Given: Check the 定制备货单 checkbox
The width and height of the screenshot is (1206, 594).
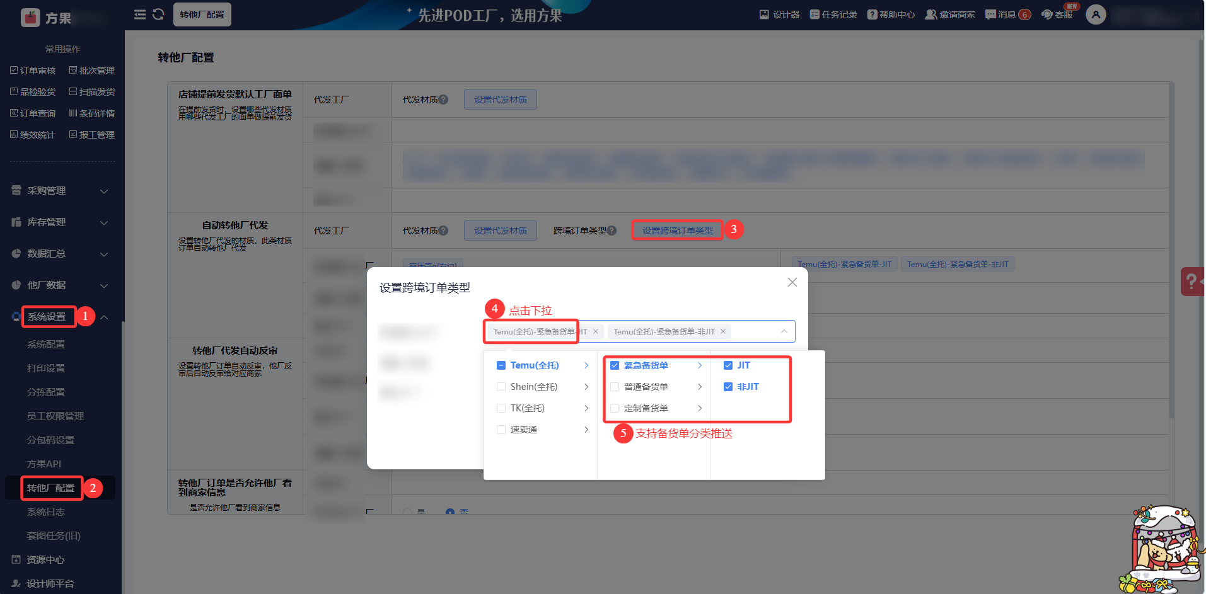Looking at the screenshot, I should [615, 408].
